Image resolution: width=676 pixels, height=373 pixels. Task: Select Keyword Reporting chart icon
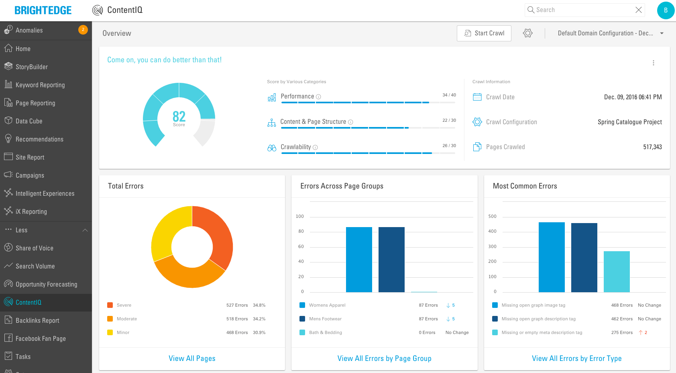[8, 84]
